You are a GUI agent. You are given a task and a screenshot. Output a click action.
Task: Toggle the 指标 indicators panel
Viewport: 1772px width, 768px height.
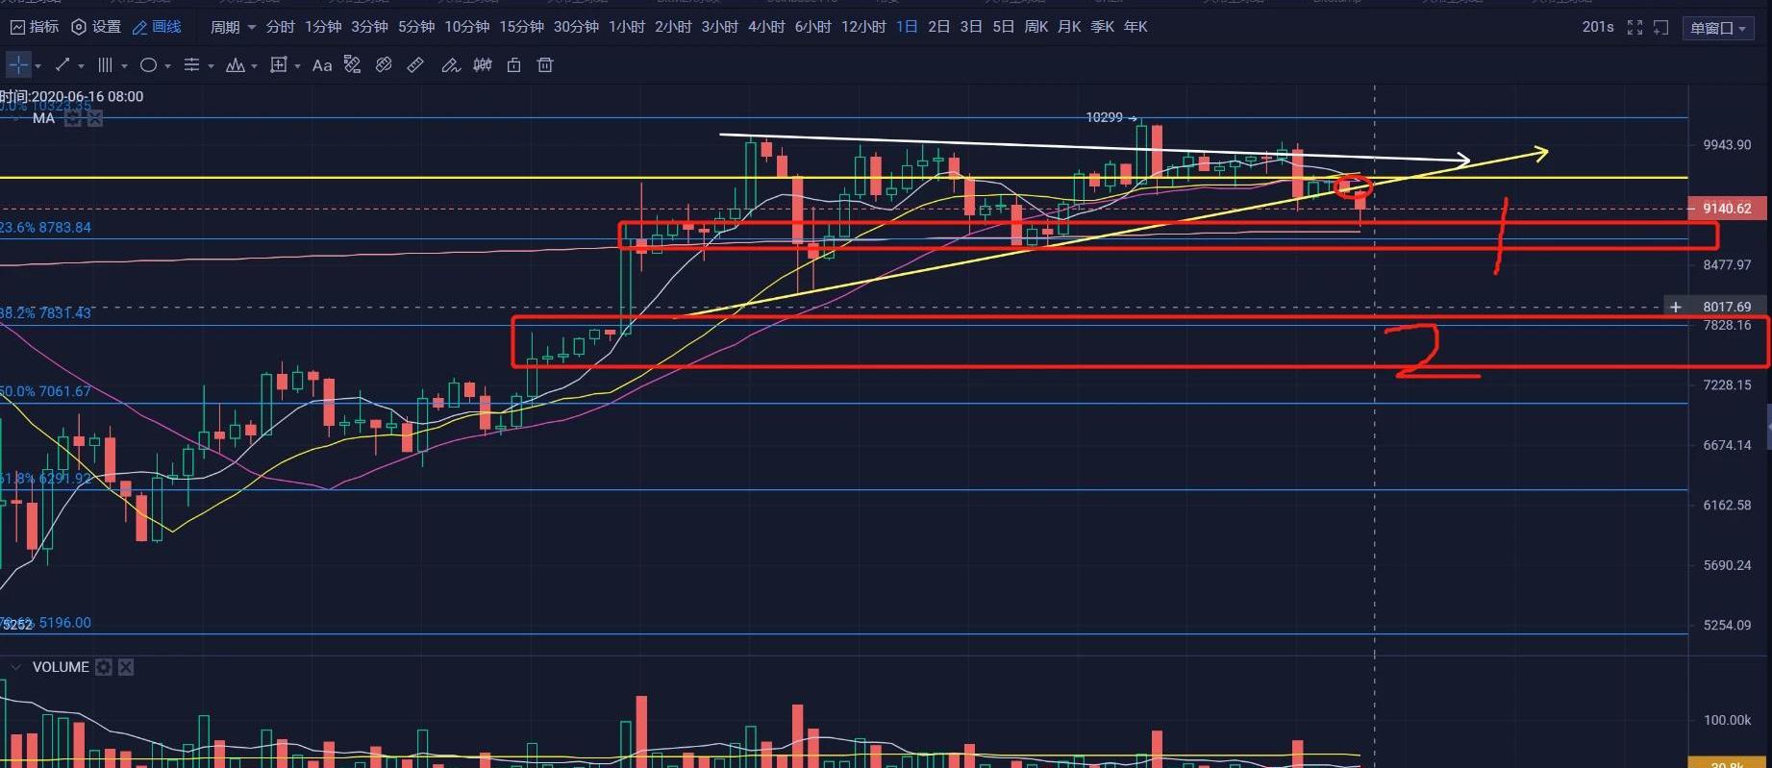pos(34,27)
